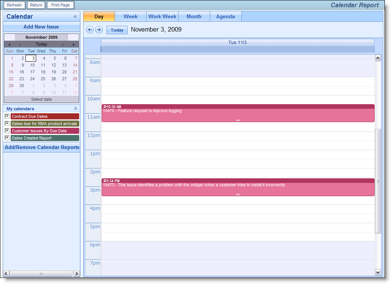Click the vertical scrollbar down arrow
Image resolution: width=391 pixels, height=284 pixels.
[x=378, y=272]
